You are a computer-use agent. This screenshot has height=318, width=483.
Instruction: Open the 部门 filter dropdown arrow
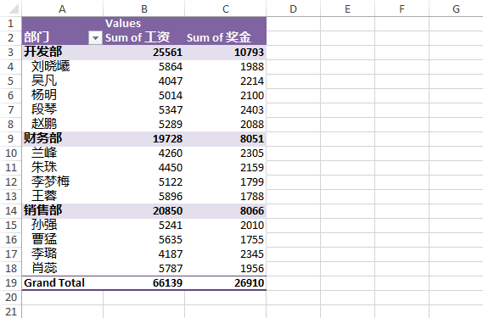click(95, 38)
